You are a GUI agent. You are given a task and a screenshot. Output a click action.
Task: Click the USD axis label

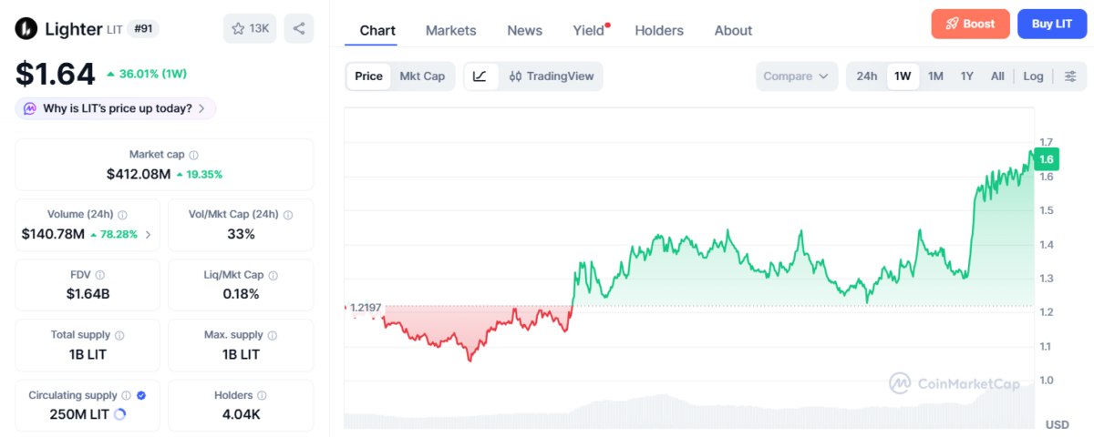[x=1057, y=424]
